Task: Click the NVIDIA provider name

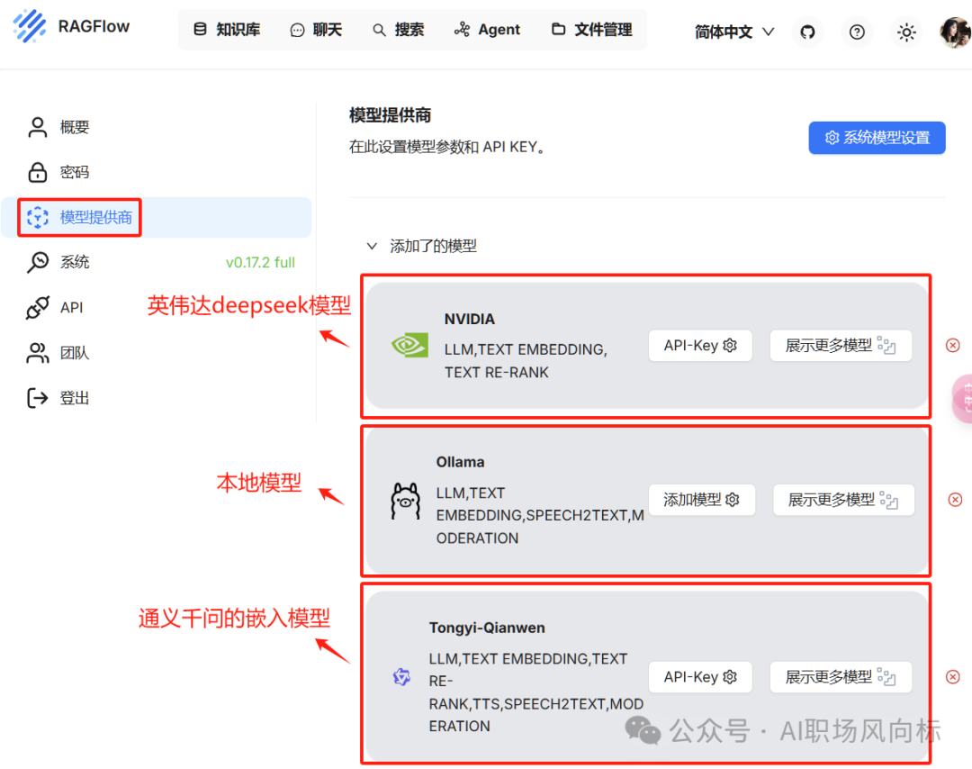Action: point(469,319)
